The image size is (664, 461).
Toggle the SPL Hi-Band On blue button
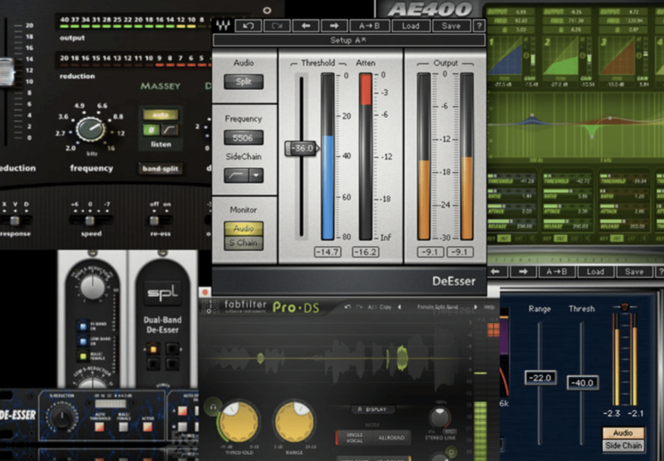coord(83,326)
